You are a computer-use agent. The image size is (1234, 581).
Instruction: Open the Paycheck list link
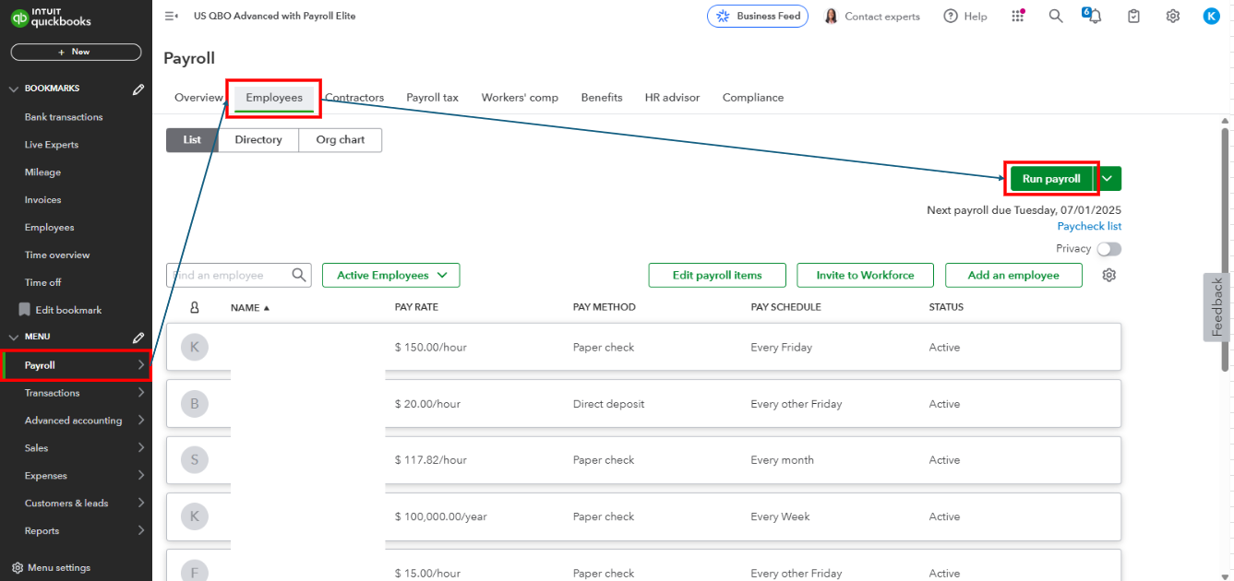point(1089,227)
